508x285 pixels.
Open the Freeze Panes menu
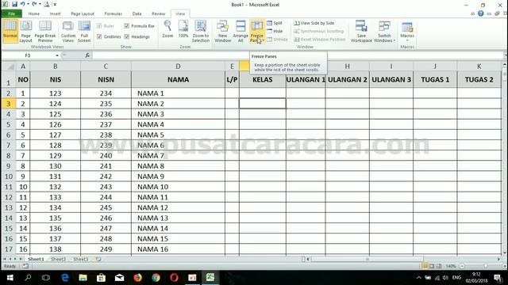pos(257,31)
